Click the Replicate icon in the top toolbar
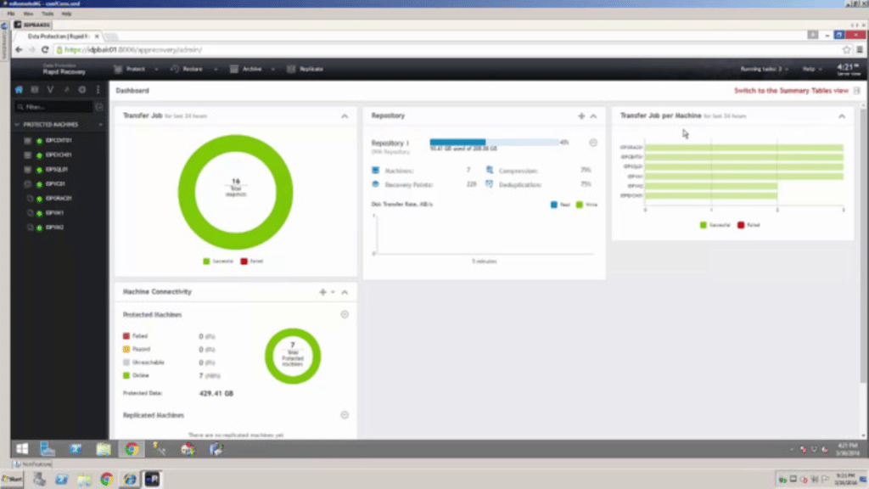 coord(292,69)
